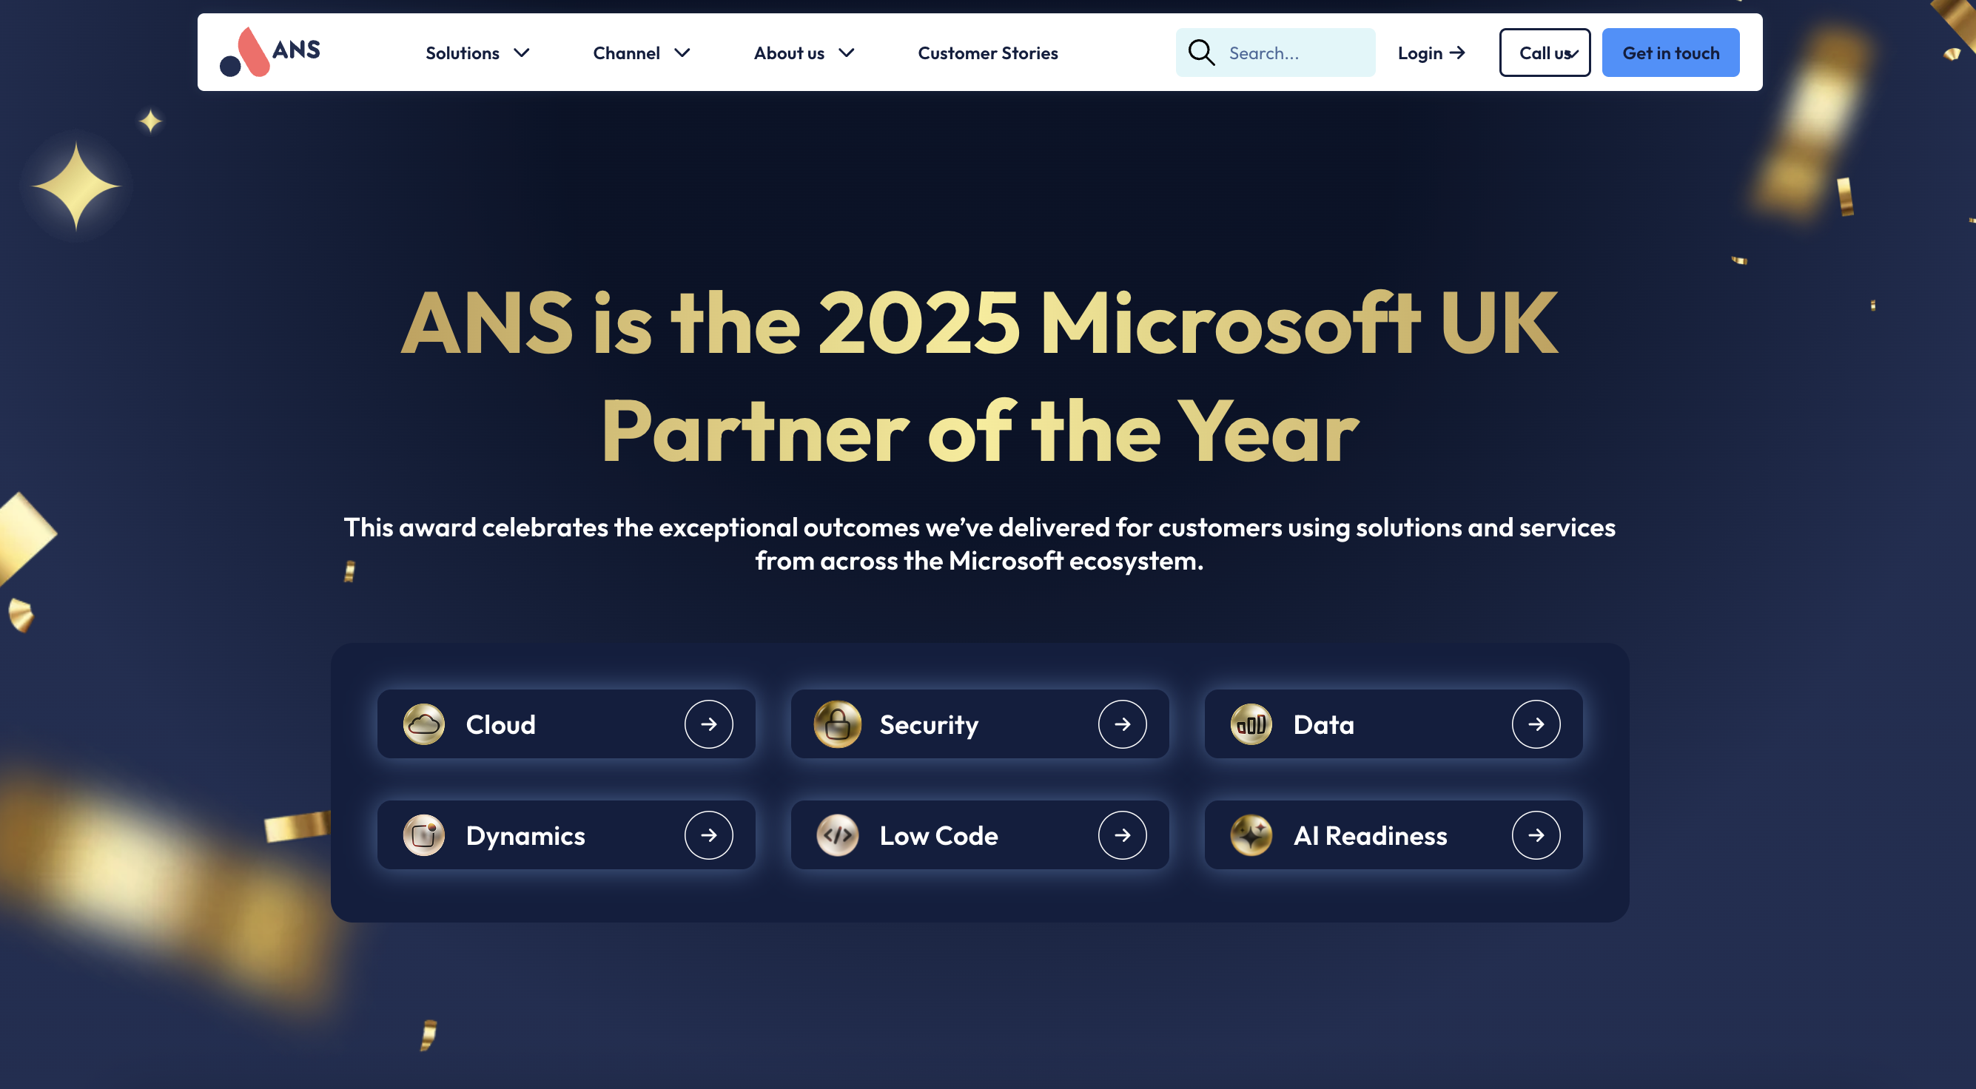Screen dimensions: 1976x1089
Task: Expand the About us dropdown
Action: [x=803, y=53]
